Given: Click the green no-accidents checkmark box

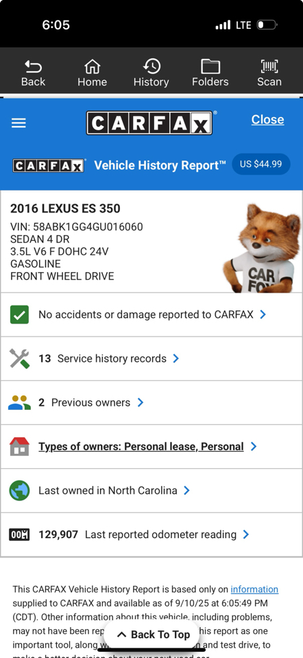Looking at the screenshot, I should click(19, 315).
